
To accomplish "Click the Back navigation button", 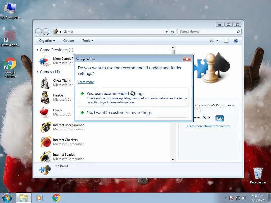I will tap(38, 32).
